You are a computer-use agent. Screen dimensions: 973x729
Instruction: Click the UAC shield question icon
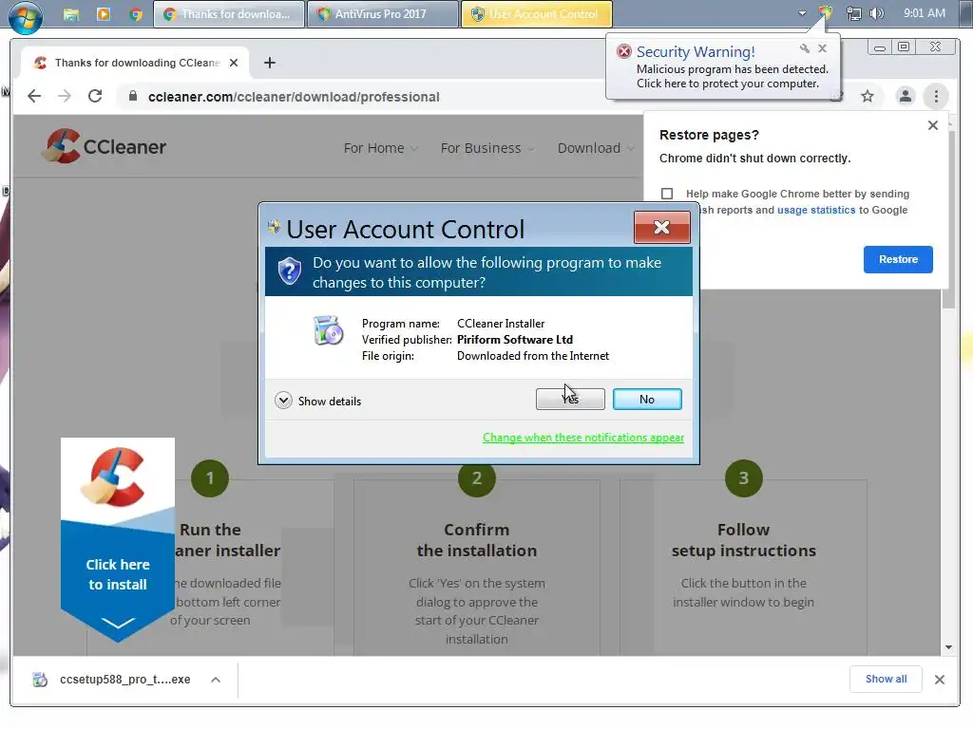[289, 271]
